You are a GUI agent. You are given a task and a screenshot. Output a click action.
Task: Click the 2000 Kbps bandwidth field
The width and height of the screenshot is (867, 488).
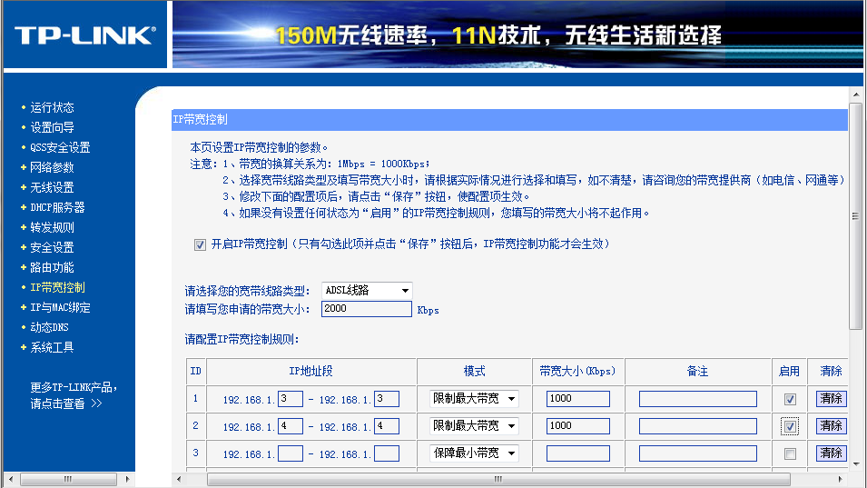point(367,309)
